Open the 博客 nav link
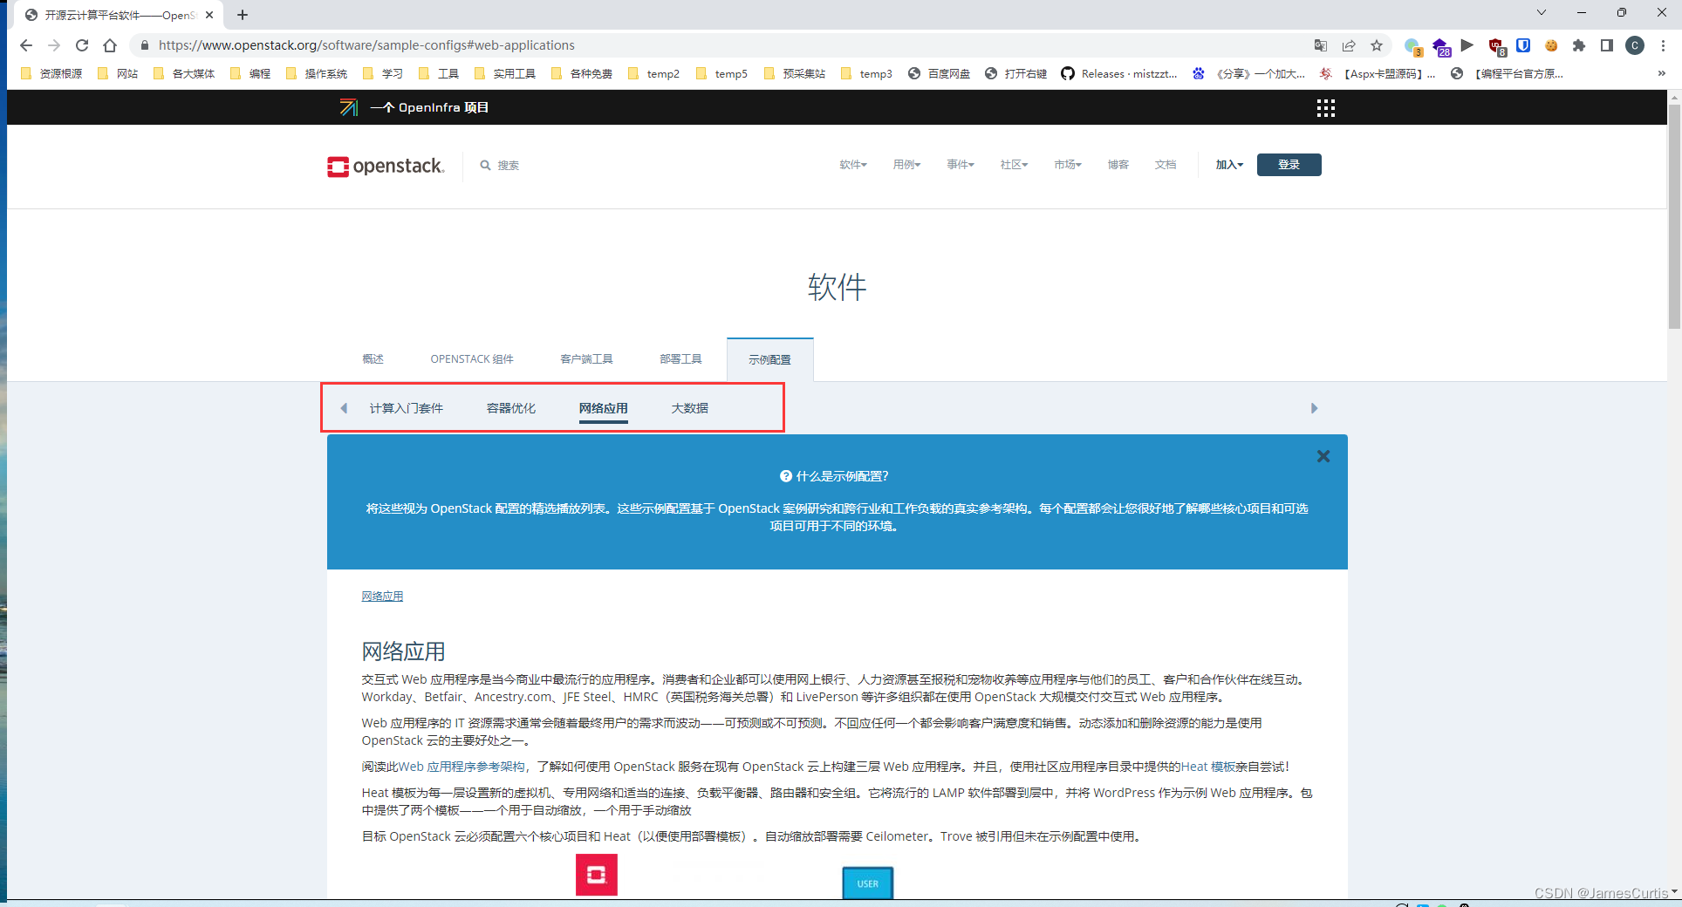The image size is (1682, 907). (1118, 165)
